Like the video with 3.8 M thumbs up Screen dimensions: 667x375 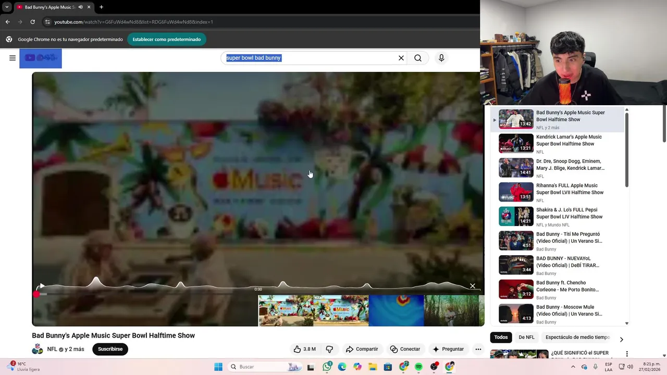tap(304, 349)
